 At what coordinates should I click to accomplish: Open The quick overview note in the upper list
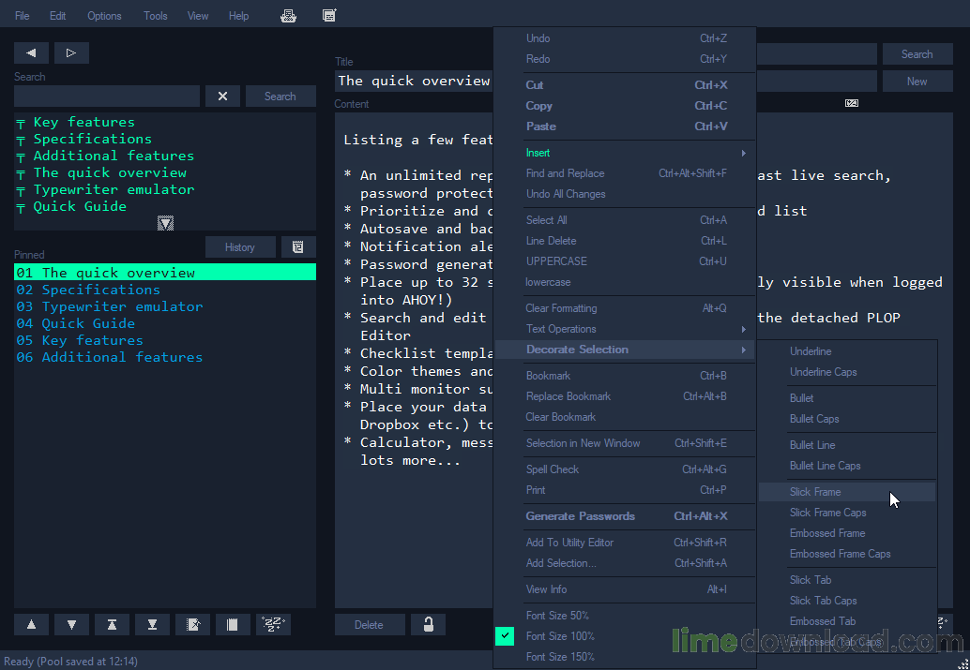coord(110,173)
